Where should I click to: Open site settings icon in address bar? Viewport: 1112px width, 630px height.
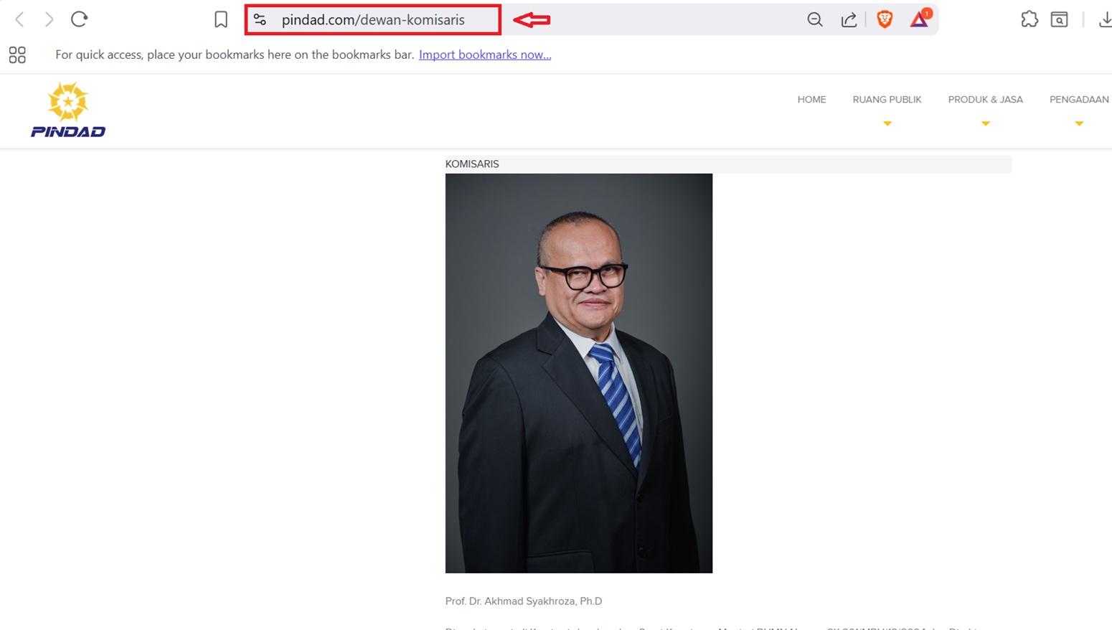pos(260,20)
